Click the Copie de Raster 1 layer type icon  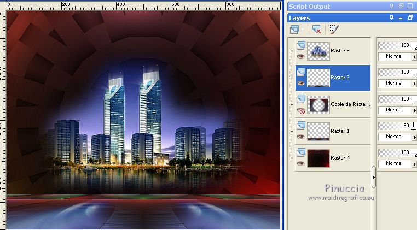pos(301,99)
